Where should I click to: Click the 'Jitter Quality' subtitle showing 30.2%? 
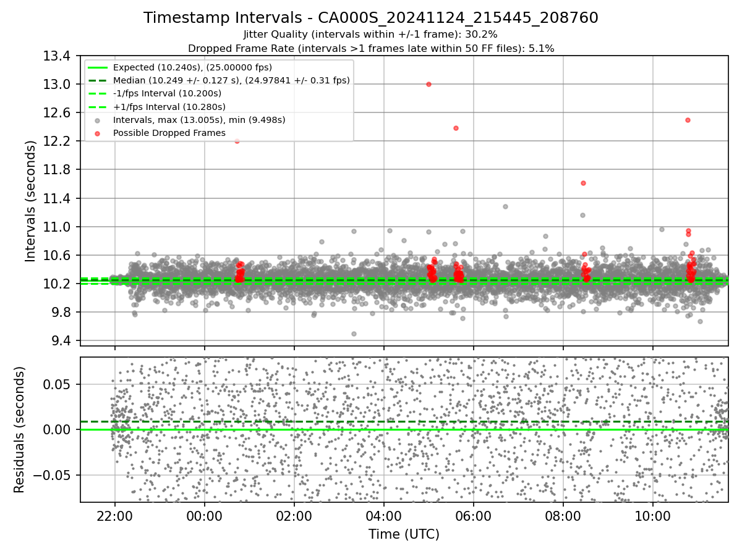click(x=371, y=35)
